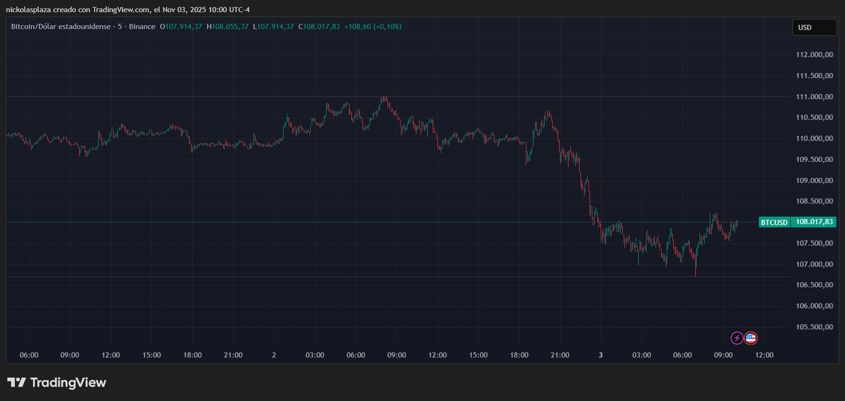This screenshot has width=845, height=401.
Task: Click the date marker 2 on the time axis
Action: [274, 355]
